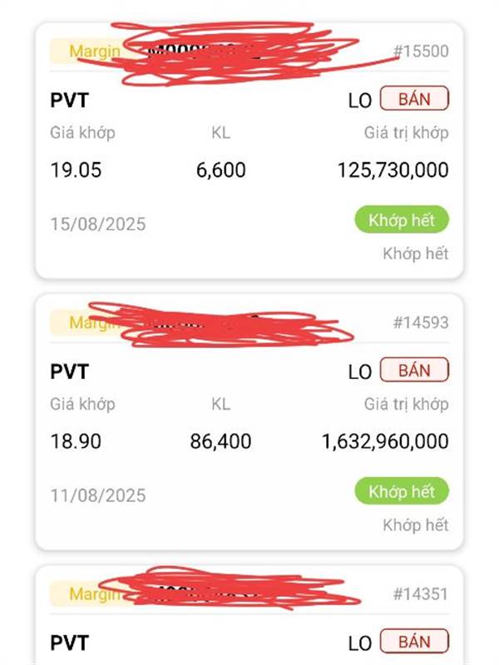
Task: Open order number #14593
Action: pos(421,323)
